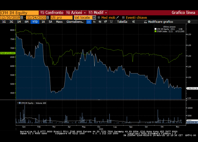This screenshot has width=198, height=142.
Task: Click the 11/24/2020 end date field
Action: pyautogui.click(x=36, y=17)
